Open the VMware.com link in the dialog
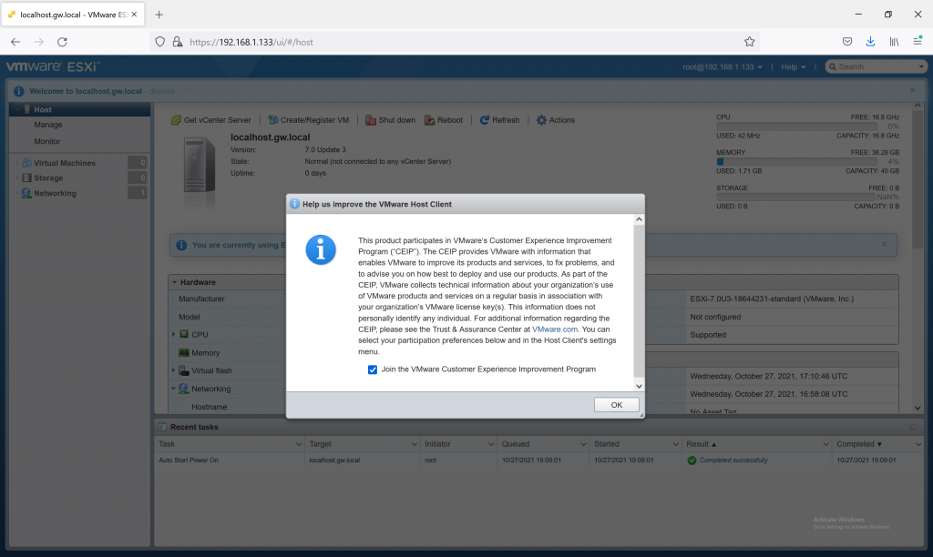 click(555, 329)
